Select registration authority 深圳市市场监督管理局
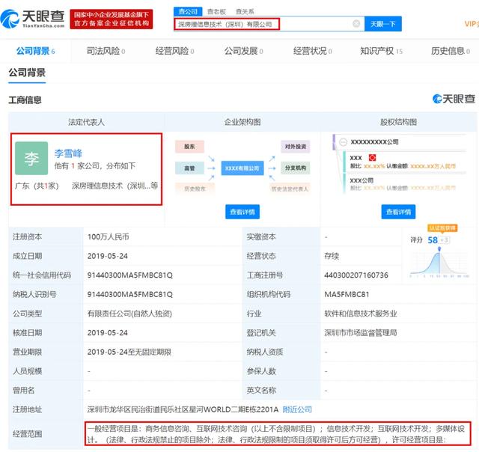This screenshot has height=452, width=479. [361, 332]
